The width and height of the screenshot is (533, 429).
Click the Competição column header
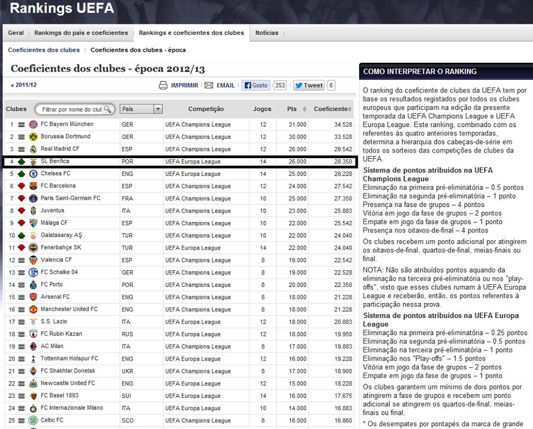coord(206,109)
